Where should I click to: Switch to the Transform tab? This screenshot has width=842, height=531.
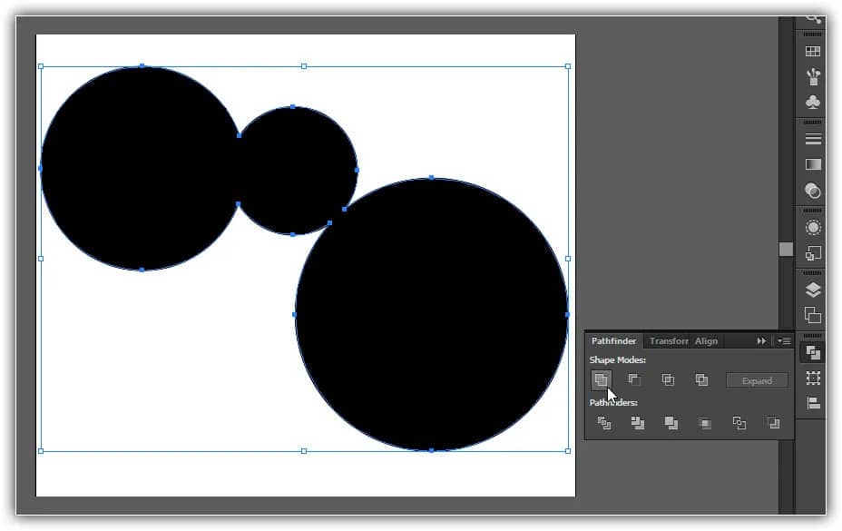(668, 340)
